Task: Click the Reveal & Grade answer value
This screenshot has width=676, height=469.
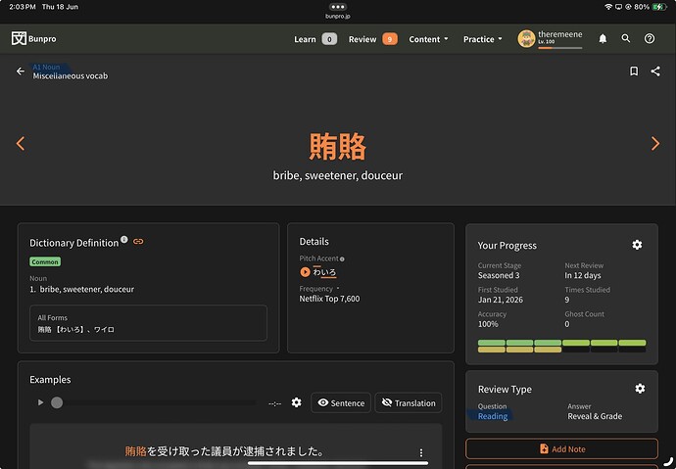Action: click(x=595, y=416)
